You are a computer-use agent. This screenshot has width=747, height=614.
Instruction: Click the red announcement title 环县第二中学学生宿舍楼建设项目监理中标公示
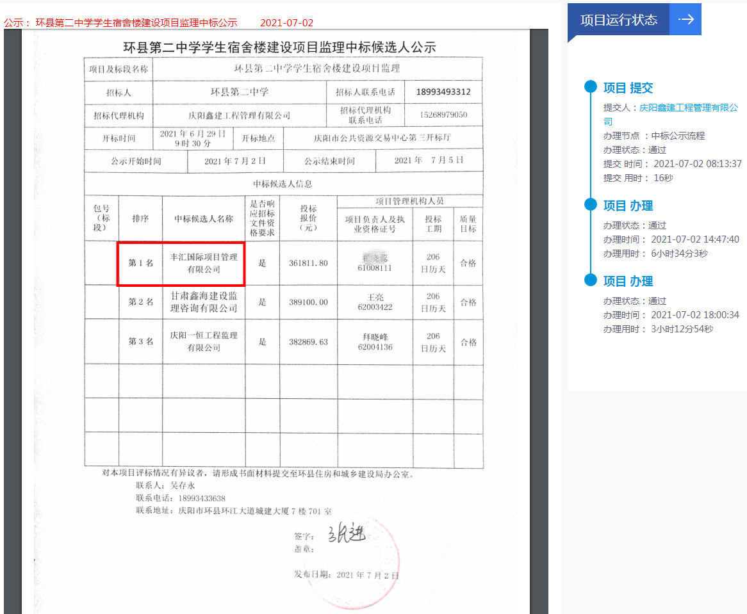136,23
